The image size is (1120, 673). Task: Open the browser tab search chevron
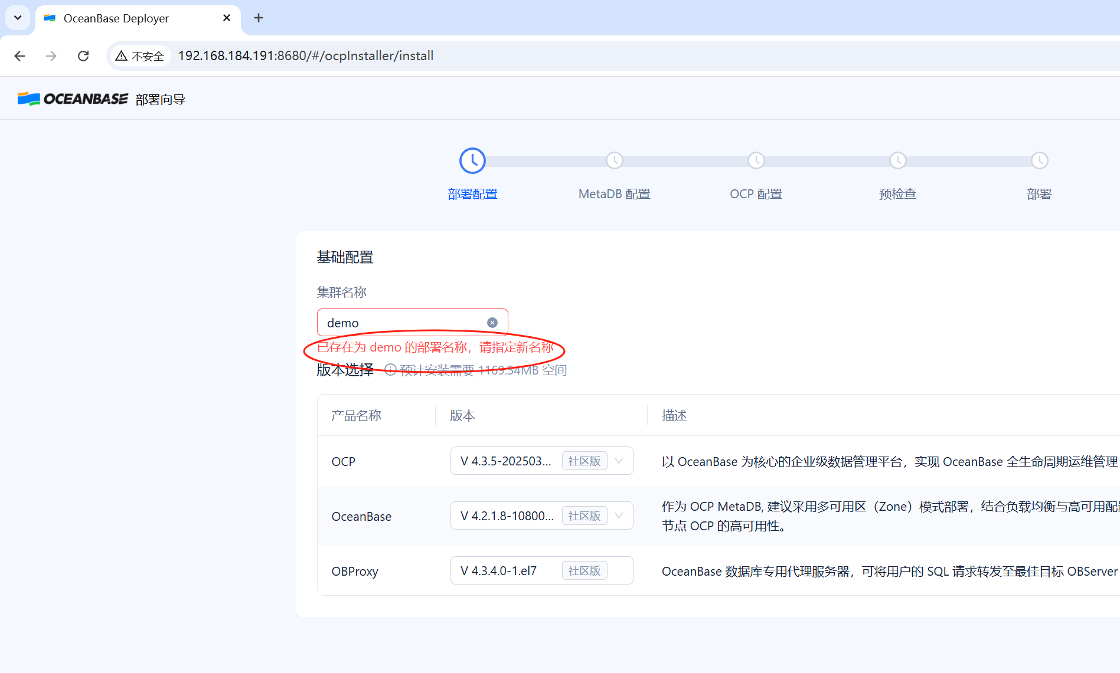coord(17,18)
